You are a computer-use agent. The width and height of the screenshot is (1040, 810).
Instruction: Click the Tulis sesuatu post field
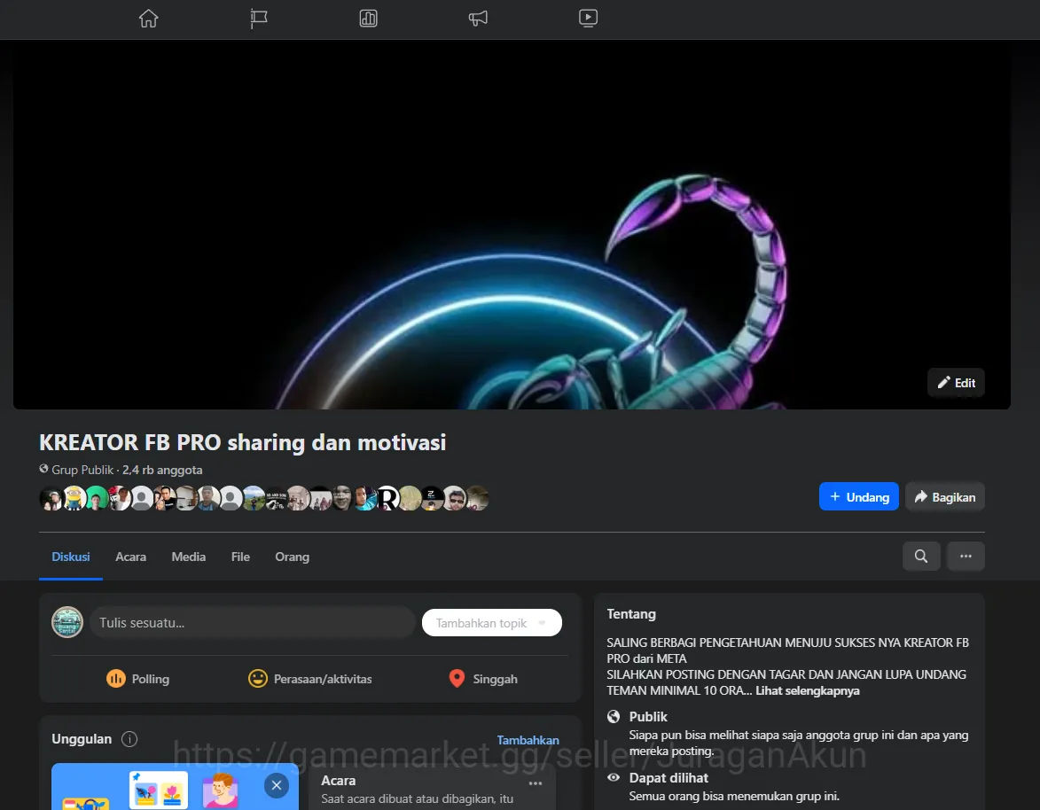[x=252, y=622]
